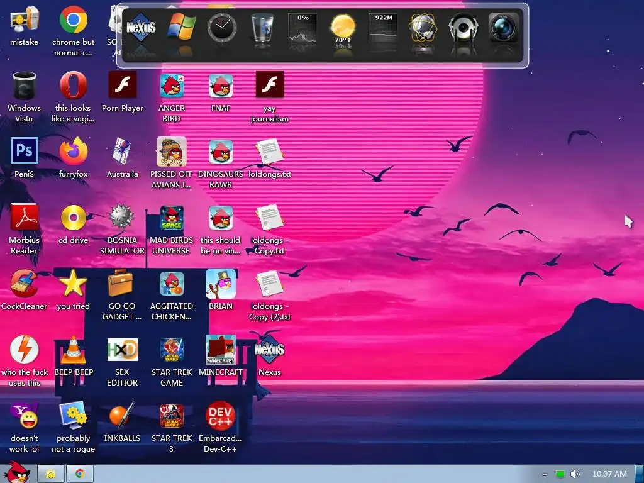Open Yahoo Messenger 'doesn't work lol' icon
This screenshot has height=483, width=644.
point(24,416)
